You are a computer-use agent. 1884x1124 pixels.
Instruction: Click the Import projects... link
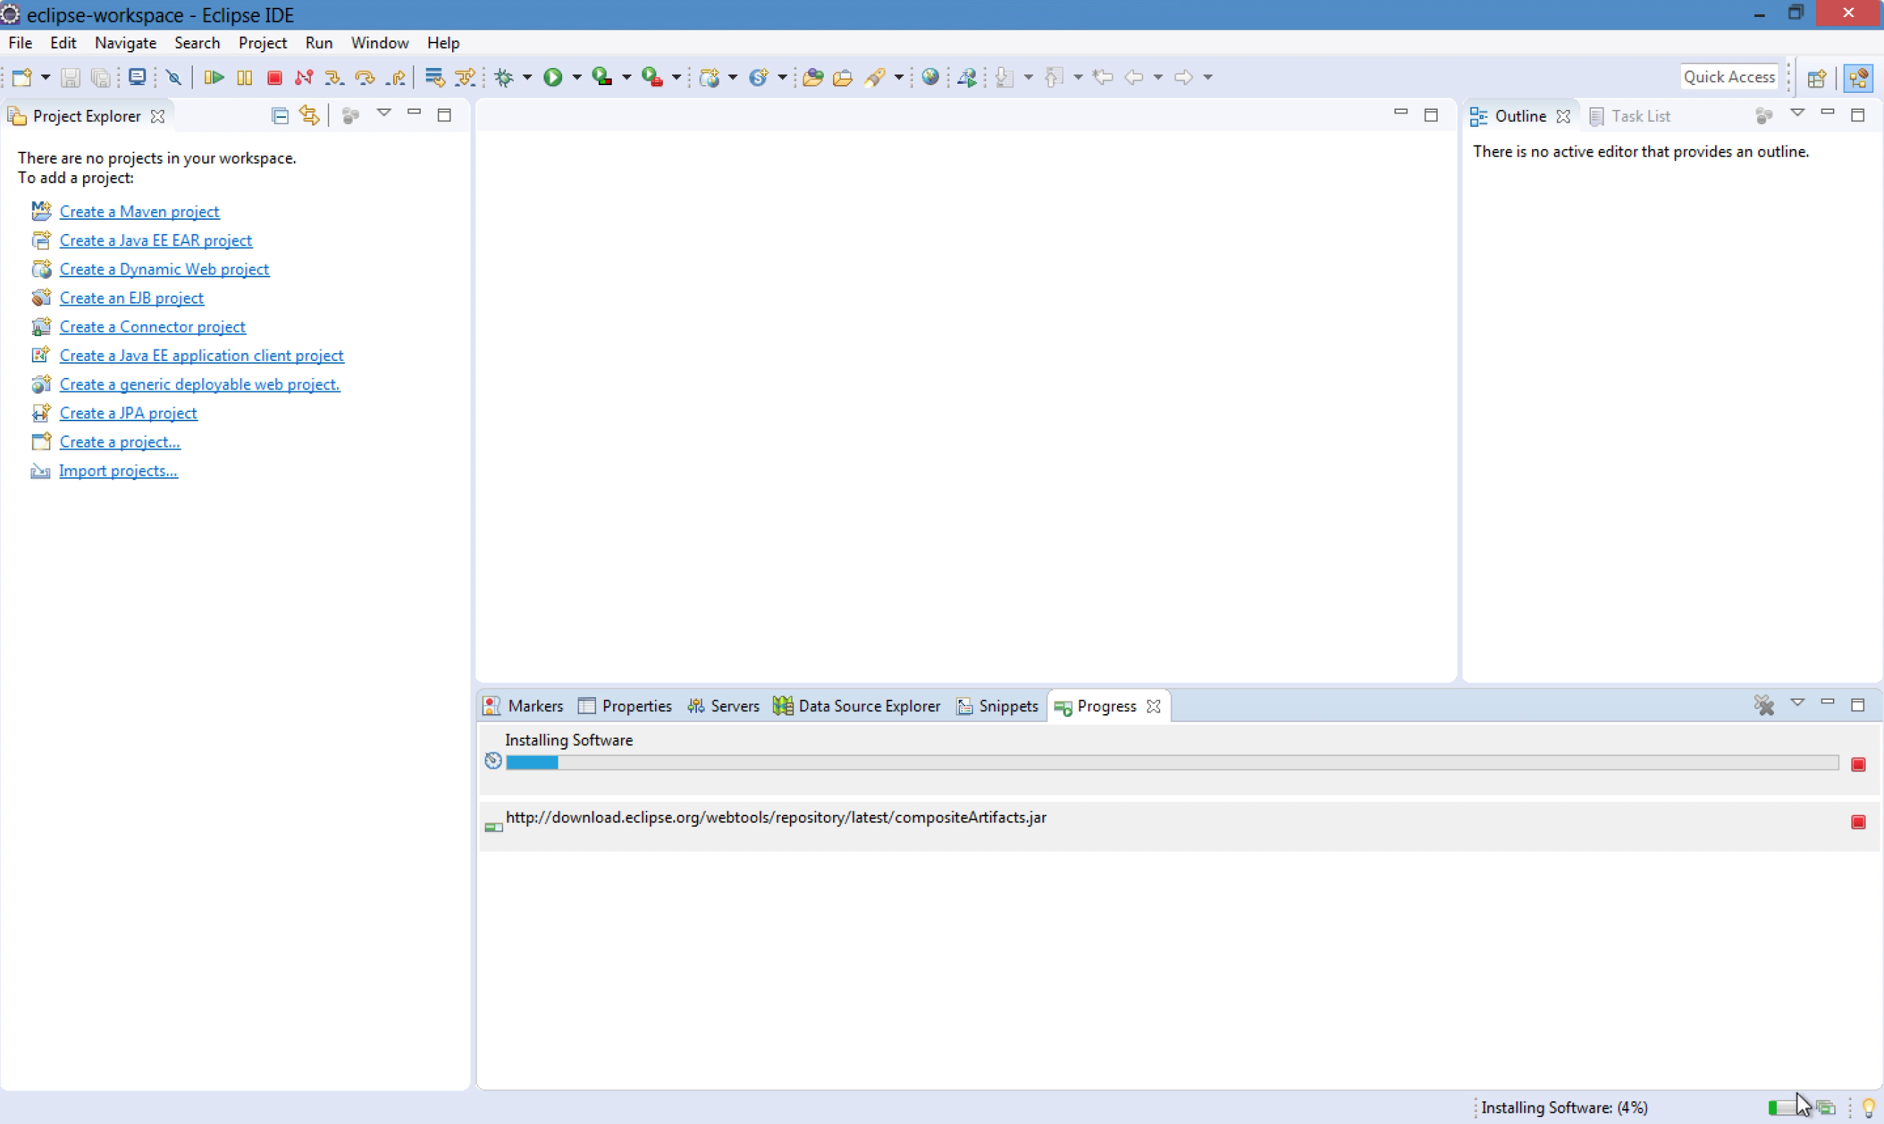pos(119,471)
